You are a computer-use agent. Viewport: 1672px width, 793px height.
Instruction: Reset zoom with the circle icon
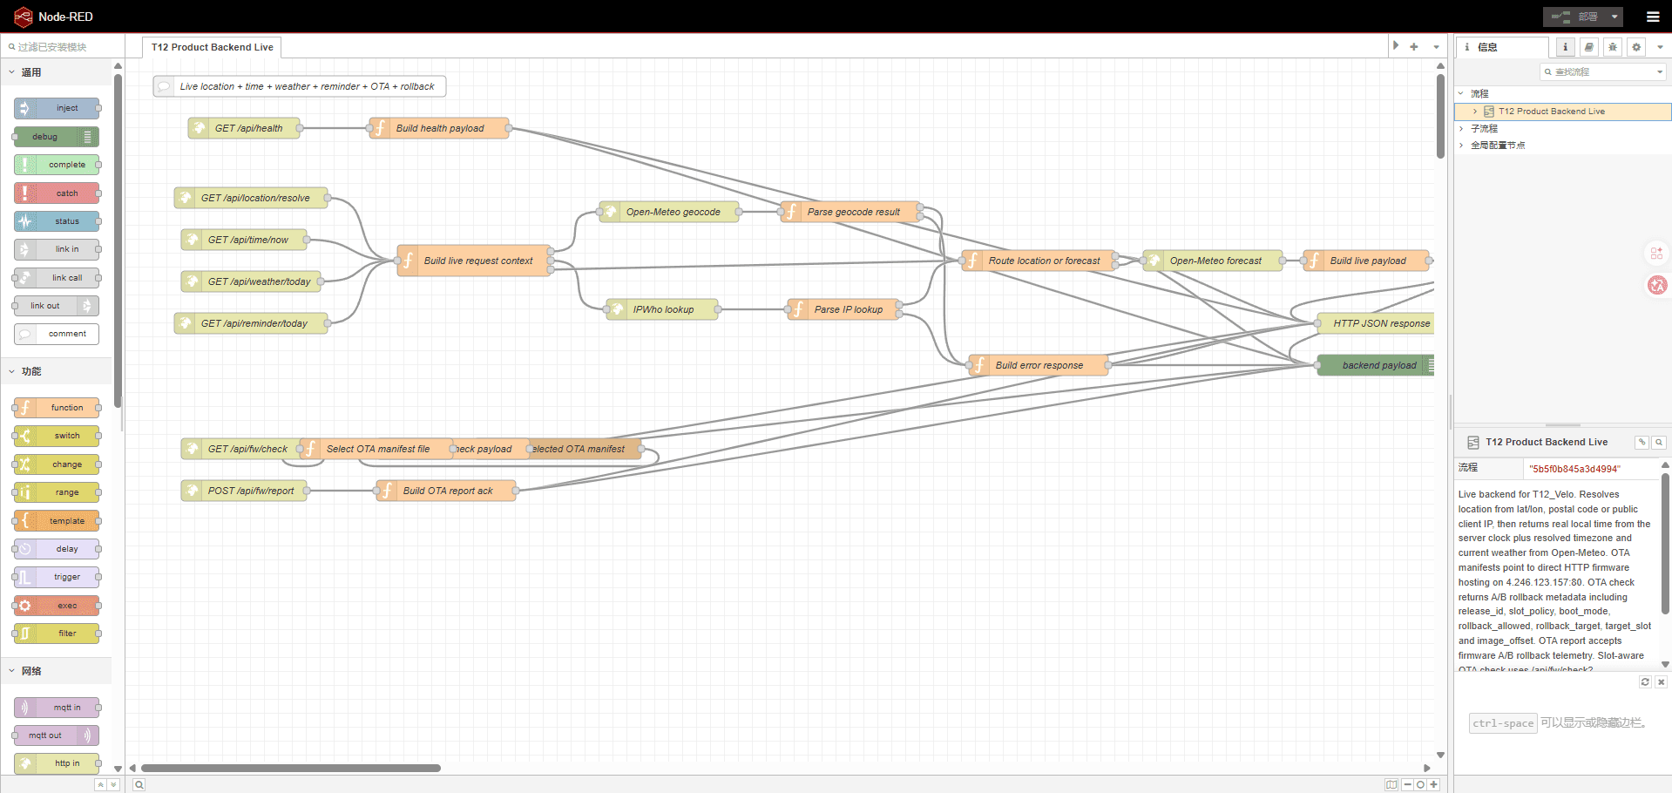1419,784
